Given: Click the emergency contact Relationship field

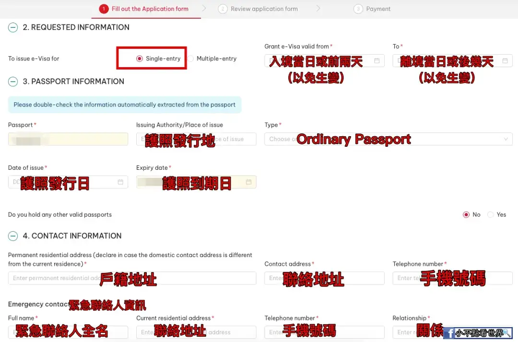Looking at the screenshot, I should coord(453,332).
